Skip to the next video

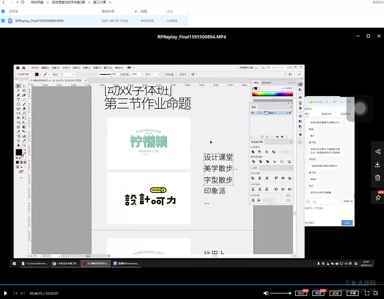point(23,293)
